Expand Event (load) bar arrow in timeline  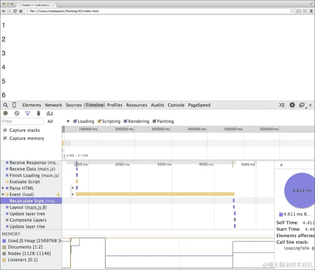click(73, 194)
